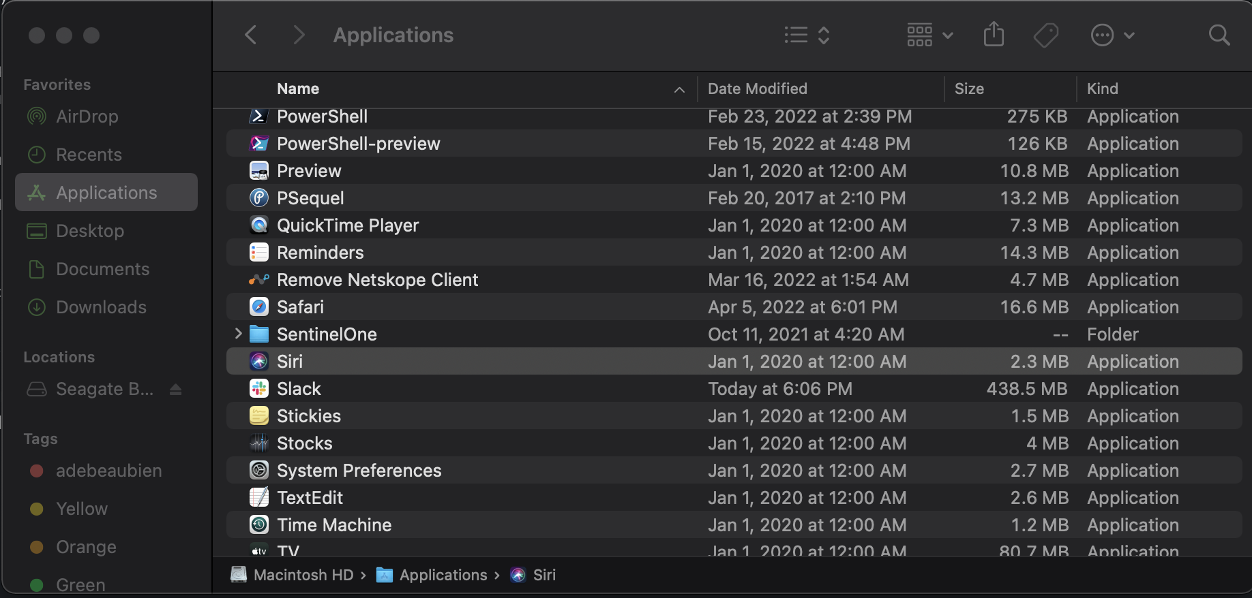Click Siri in the path bar
This screenshot has height=598, width=1252.
533,575
